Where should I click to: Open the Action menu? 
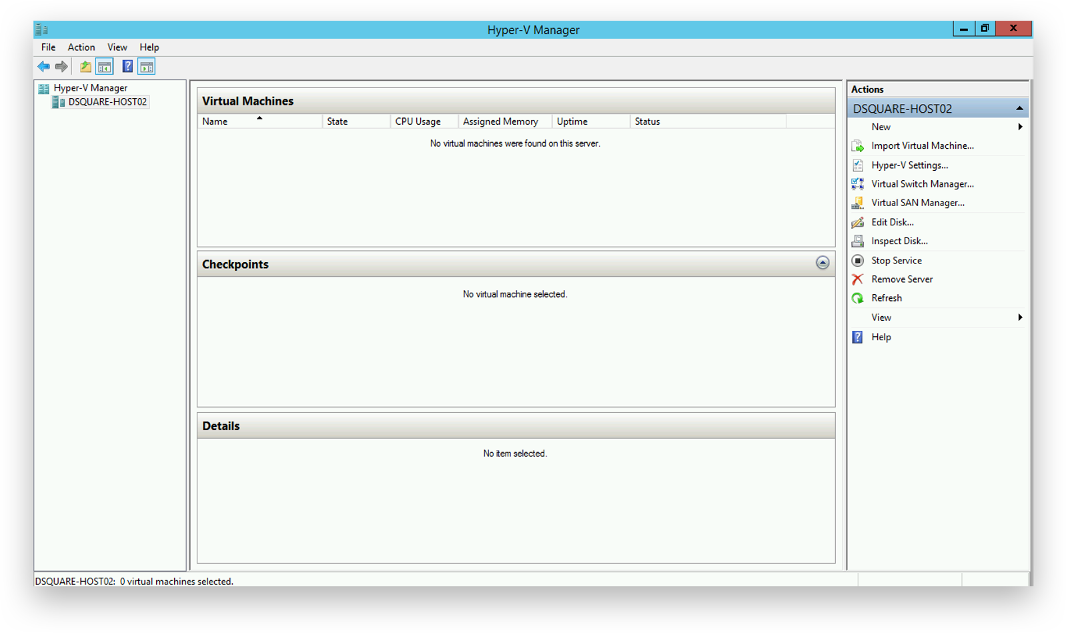tap(81, 47)
